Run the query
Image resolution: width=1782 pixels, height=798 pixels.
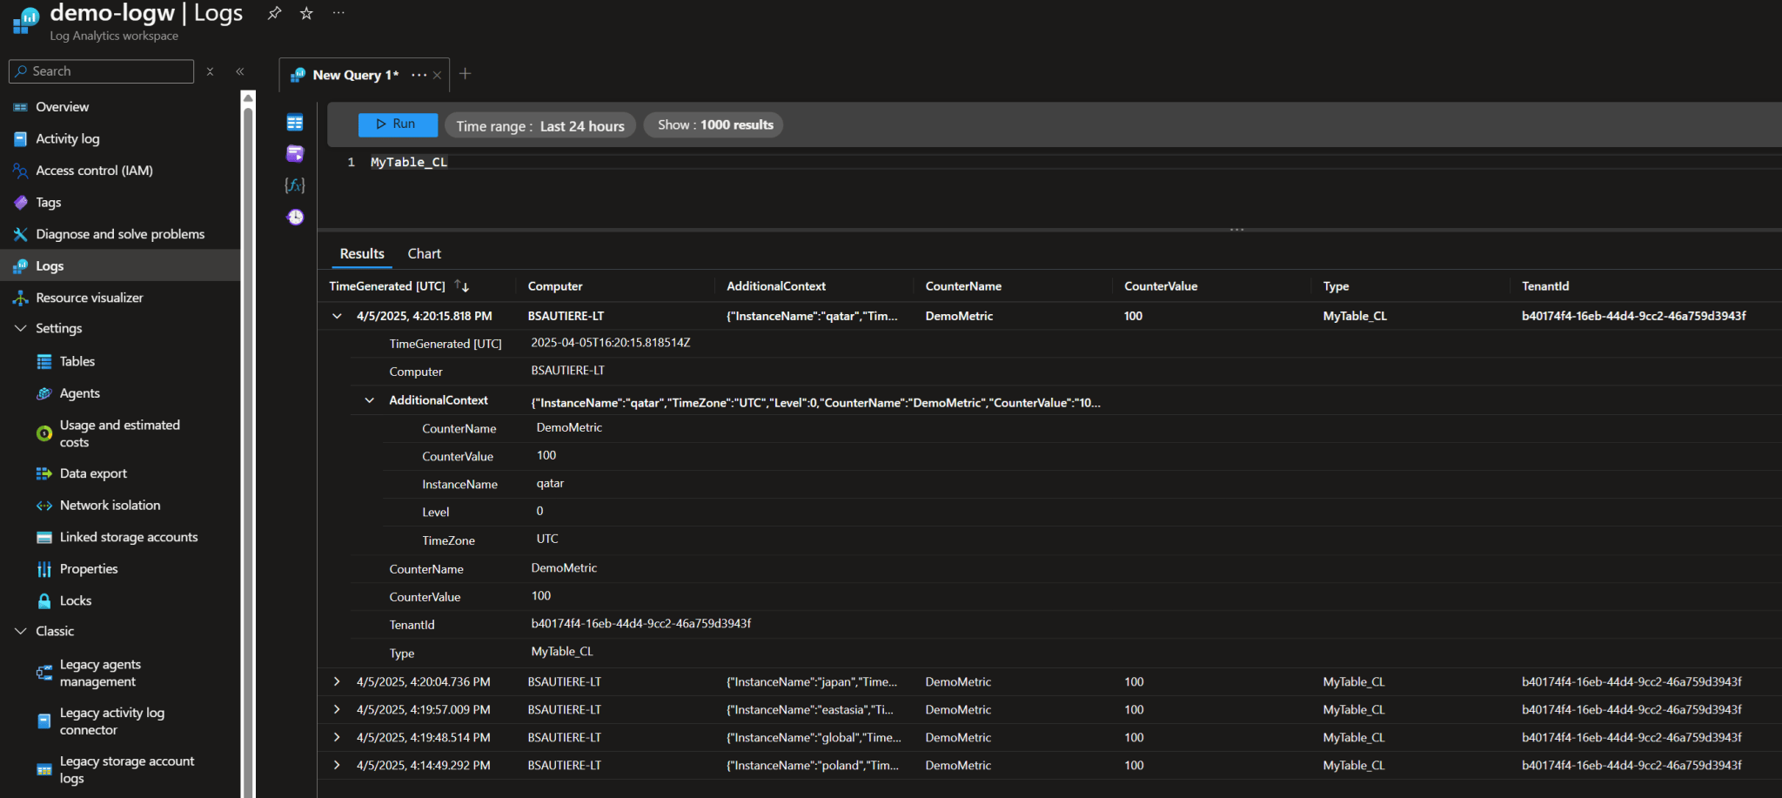[x=398, y=124]
